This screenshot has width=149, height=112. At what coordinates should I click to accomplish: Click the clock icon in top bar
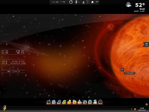71,2
